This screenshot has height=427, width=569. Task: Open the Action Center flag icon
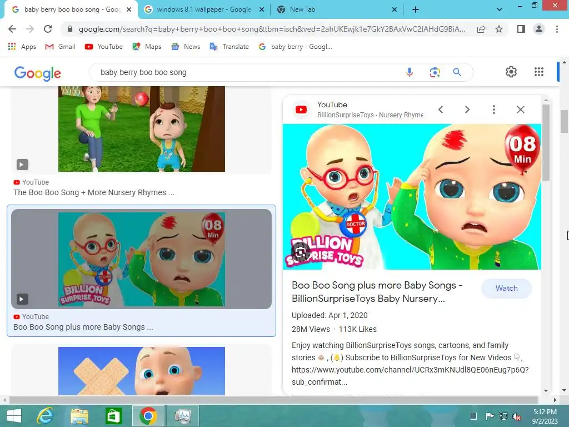click(x=490, y=416)
